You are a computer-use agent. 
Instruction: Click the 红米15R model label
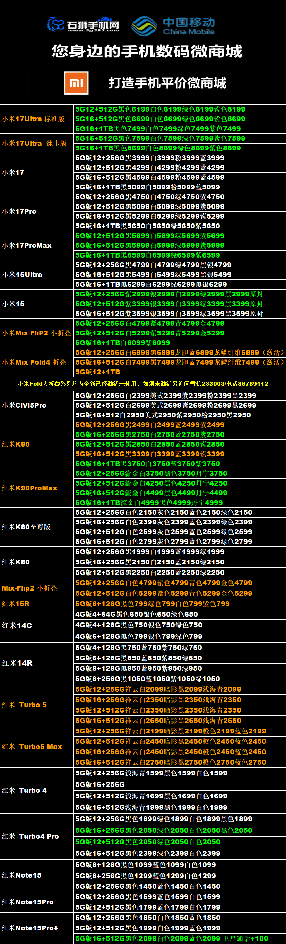(16, 604)
